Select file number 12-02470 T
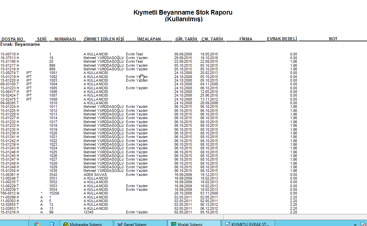The width and height of the screenshot is (367, 226). pos(10,99)
